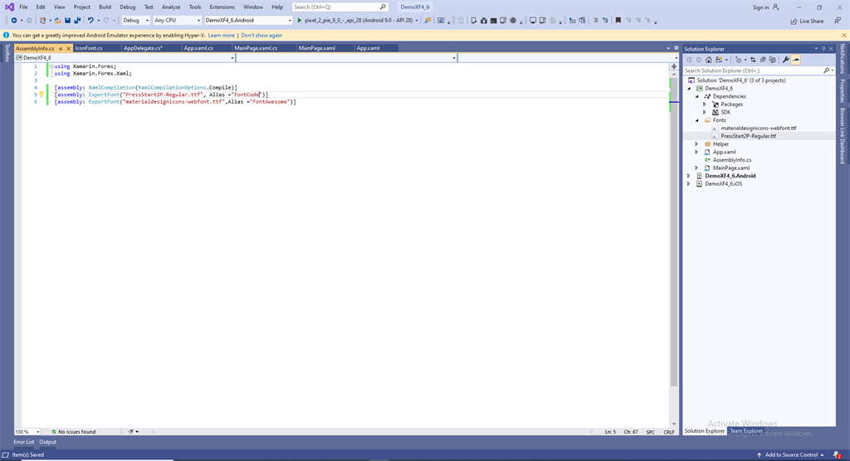The height and width of the screenshot is (461, 850).
Task: Toggle pin on AssemblyInfo.cs tab
Action: click(61, 48)
